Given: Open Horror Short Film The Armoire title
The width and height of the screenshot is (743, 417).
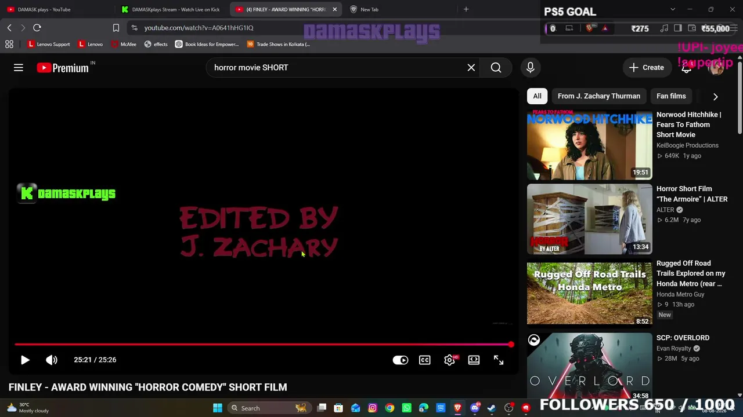Looking at the screenshot, I should pos(692,194).
